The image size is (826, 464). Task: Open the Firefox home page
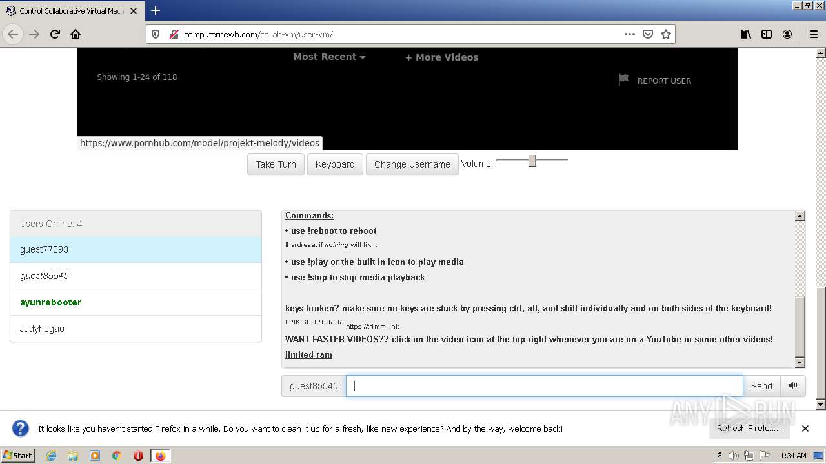coord(76,34)
